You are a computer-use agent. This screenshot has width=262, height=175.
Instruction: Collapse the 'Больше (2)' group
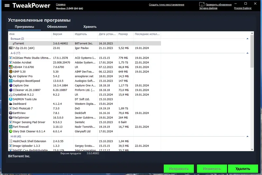248,39
